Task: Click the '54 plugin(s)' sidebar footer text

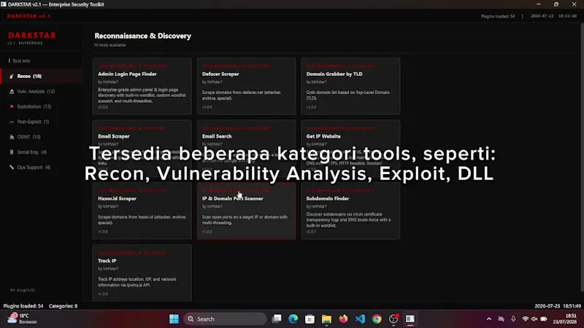Action: point(23,290)
